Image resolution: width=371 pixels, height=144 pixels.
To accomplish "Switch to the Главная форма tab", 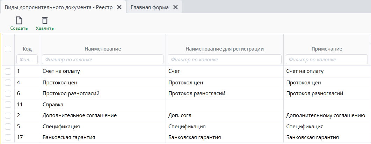I will pos(150,7).
